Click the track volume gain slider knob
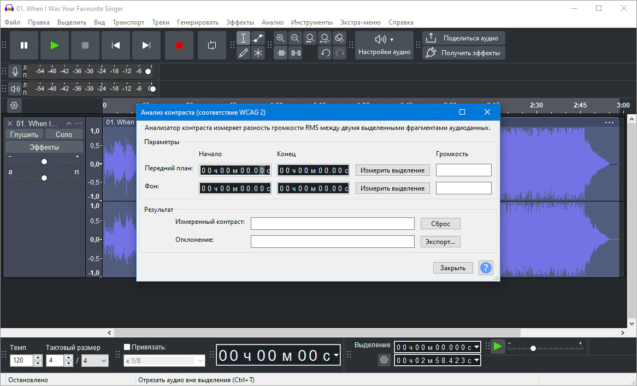 tap(44, 162)
